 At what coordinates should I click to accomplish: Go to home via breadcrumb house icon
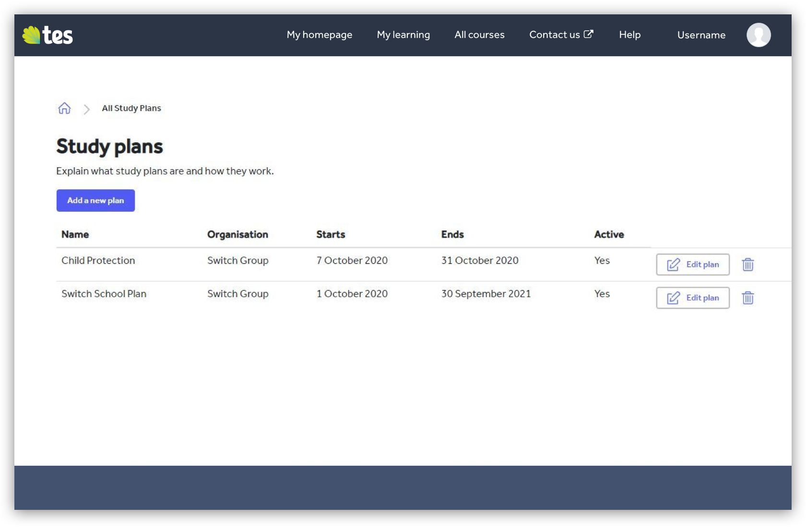click(x=64, y=108)
